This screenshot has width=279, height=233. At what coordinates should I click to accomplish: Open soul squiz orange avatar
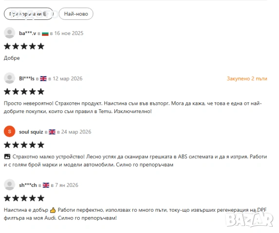tap(9, 132)
